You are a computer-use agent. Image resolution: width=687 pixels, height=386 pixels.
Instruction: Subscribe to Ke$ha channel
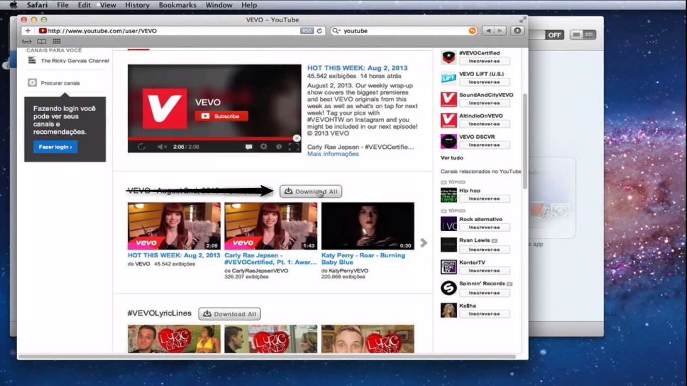(x=484, y=314)
